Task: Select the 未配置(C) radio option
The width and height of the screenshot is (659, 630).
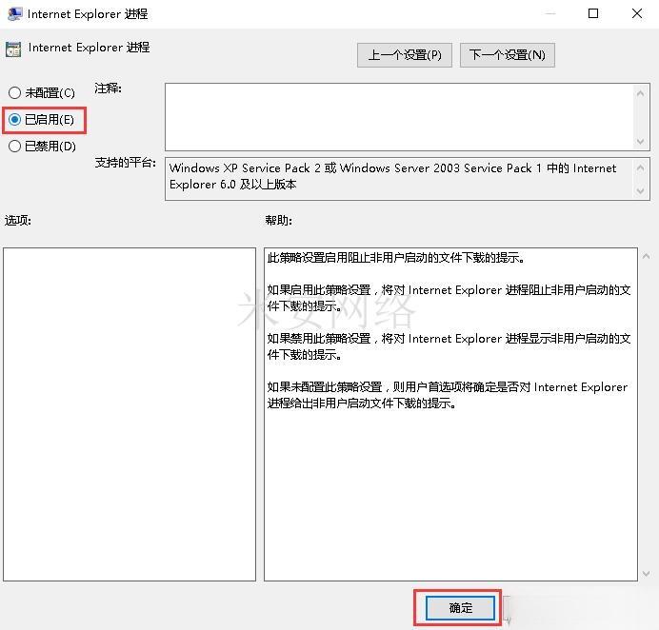Action: click(42, 93)
